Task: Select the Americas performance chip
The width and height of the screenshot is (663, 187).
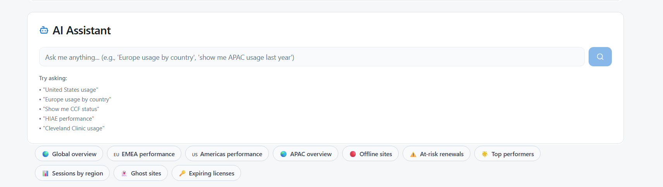Action: [x=227, y=153]
